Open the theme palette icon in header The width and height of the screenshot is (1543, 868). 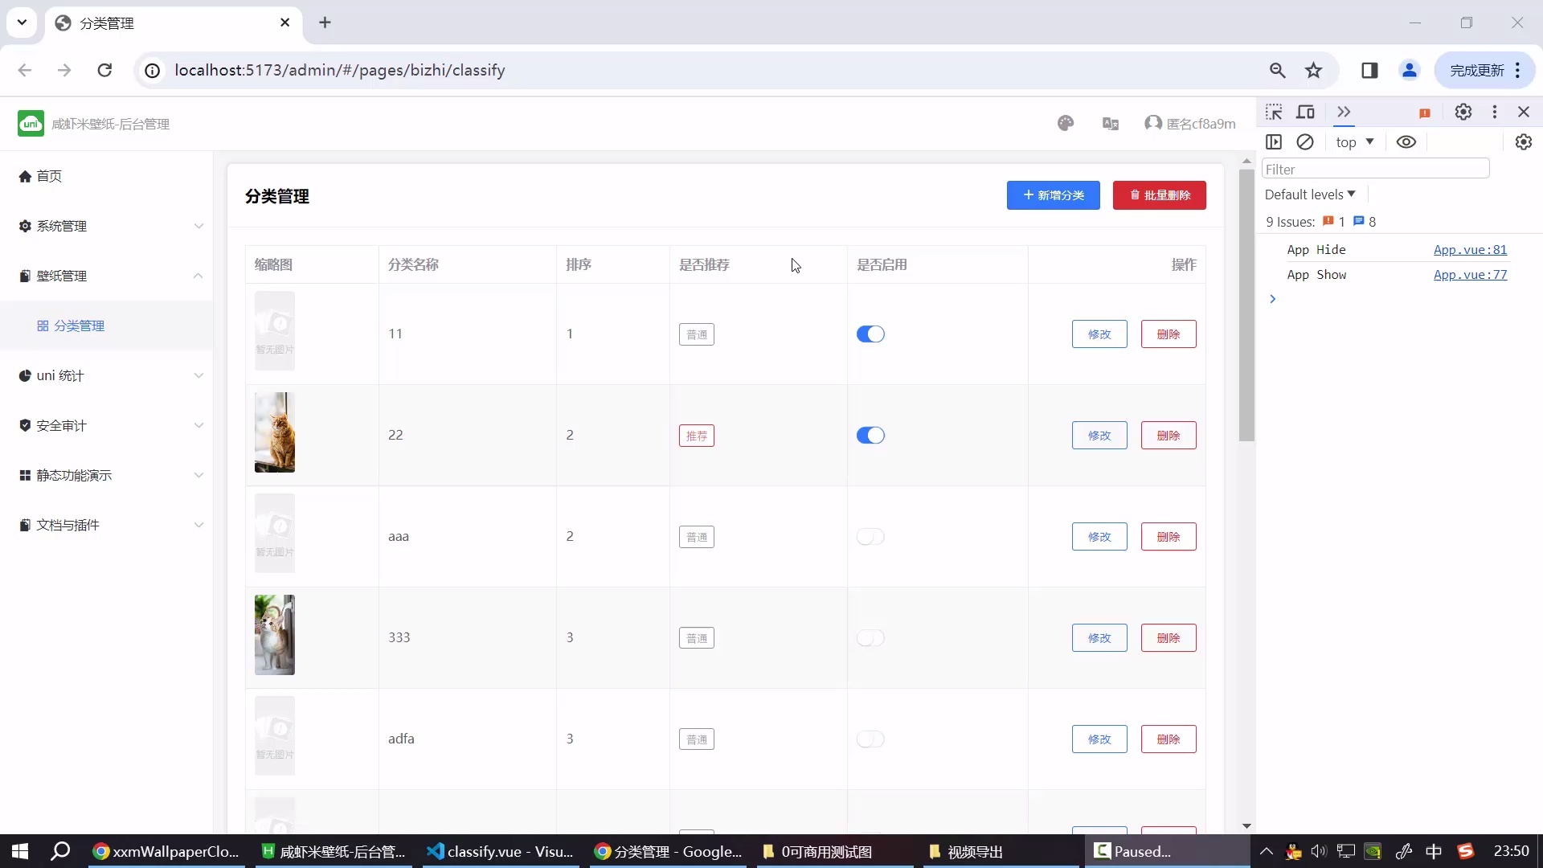(x=1066, y=123)
